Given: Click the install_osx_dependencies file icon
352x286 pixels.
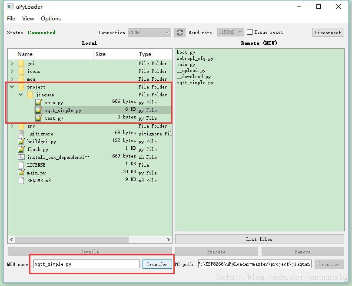Looking at the screenshot, I should 21,157.
